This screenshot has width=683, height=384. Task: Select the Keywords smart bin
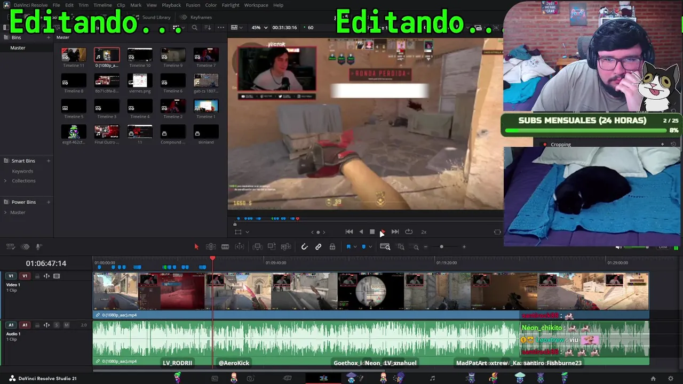click(x=22, y=171)
